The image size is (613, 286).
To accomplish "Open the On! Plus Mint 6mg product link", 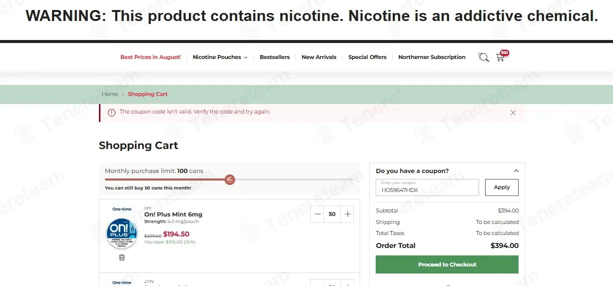I will (173, 214).
